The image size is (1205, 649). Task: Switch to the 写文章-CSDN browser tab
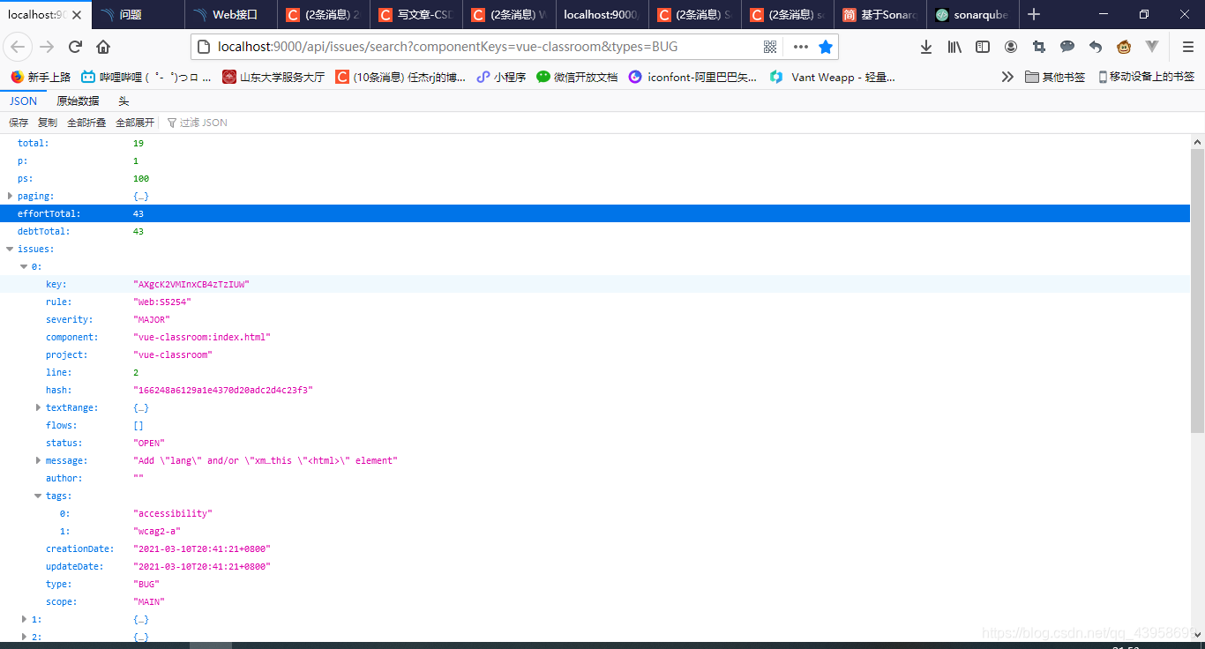416,14
